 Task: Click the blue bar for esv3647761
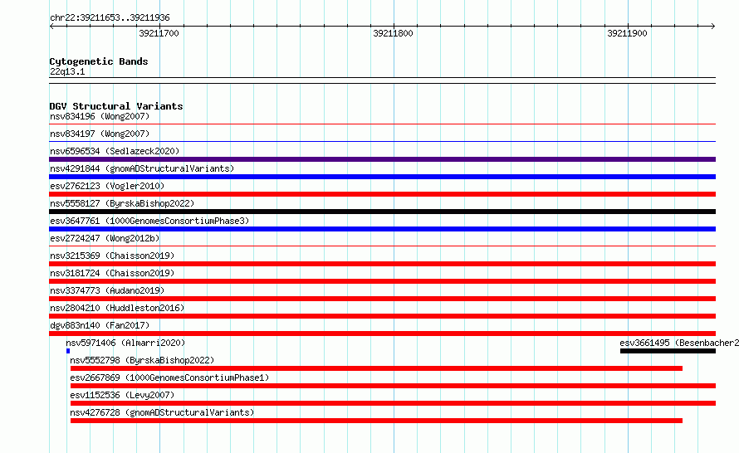(x=382, y=229)
